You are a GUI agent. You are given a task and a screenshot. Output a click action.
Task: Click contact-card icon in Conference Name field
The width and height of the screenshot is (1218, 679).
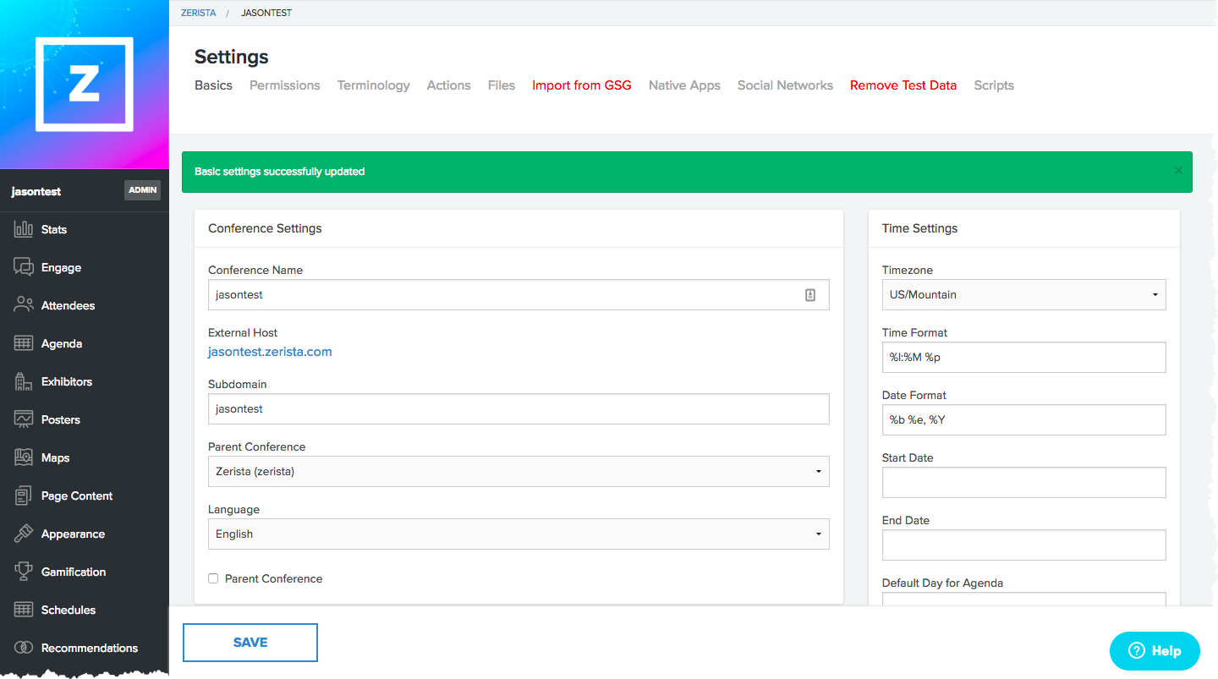(810, 295)
